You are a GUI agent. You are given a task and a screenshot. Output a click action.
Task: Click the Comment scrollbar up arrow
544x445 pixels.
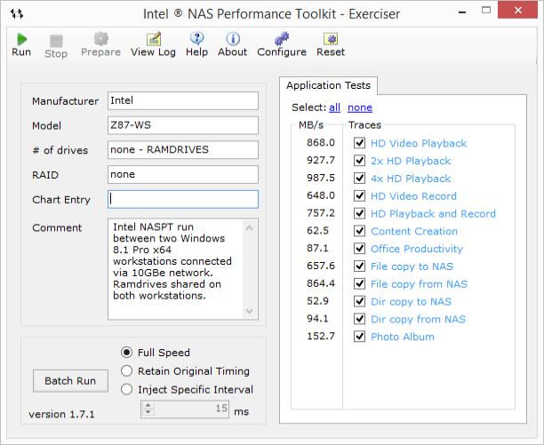click(250, 228)
